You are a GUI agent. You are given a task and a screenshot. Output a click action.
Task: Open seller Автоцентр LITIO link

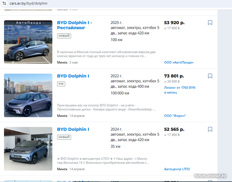point(177,169)
